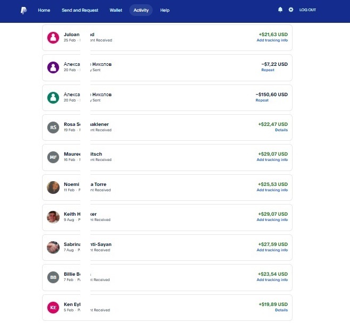Open Keith's profile photo thumbnail
This screenshot has width=350, height=323.
point(53,217)
